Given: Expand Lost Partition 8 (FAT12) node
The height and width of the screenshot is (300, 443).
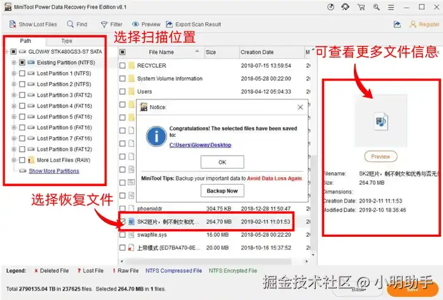Looking at the screenshot, I should click(x=13, y=149).
